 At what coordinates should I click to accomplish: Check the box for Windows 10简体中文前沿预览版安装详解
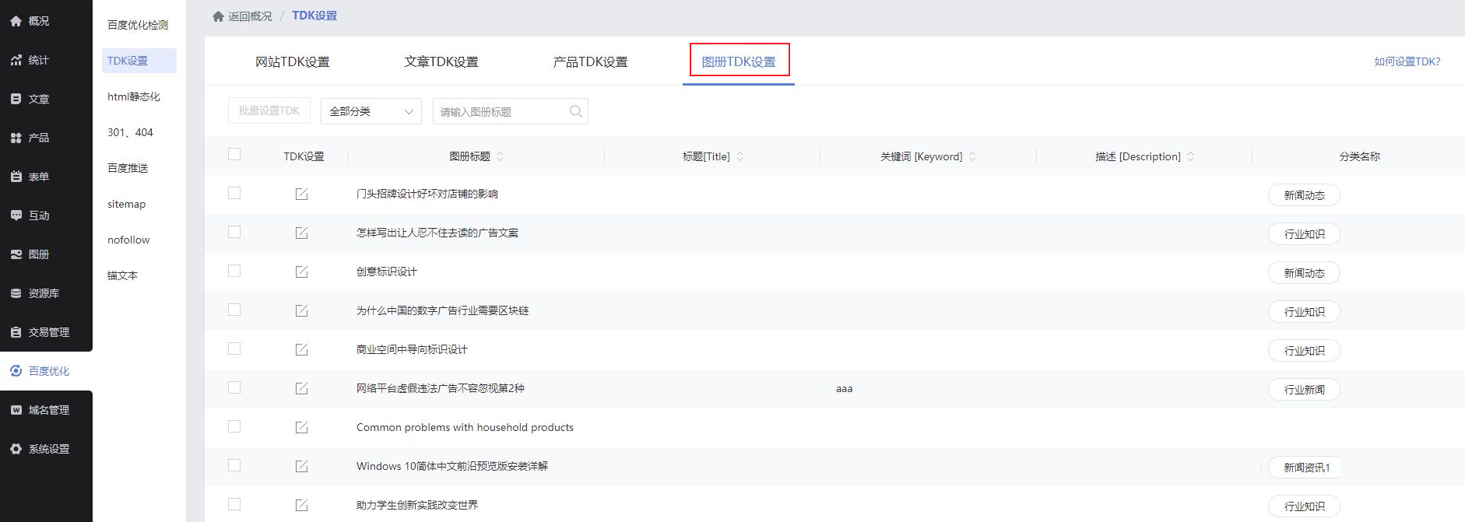234,465
